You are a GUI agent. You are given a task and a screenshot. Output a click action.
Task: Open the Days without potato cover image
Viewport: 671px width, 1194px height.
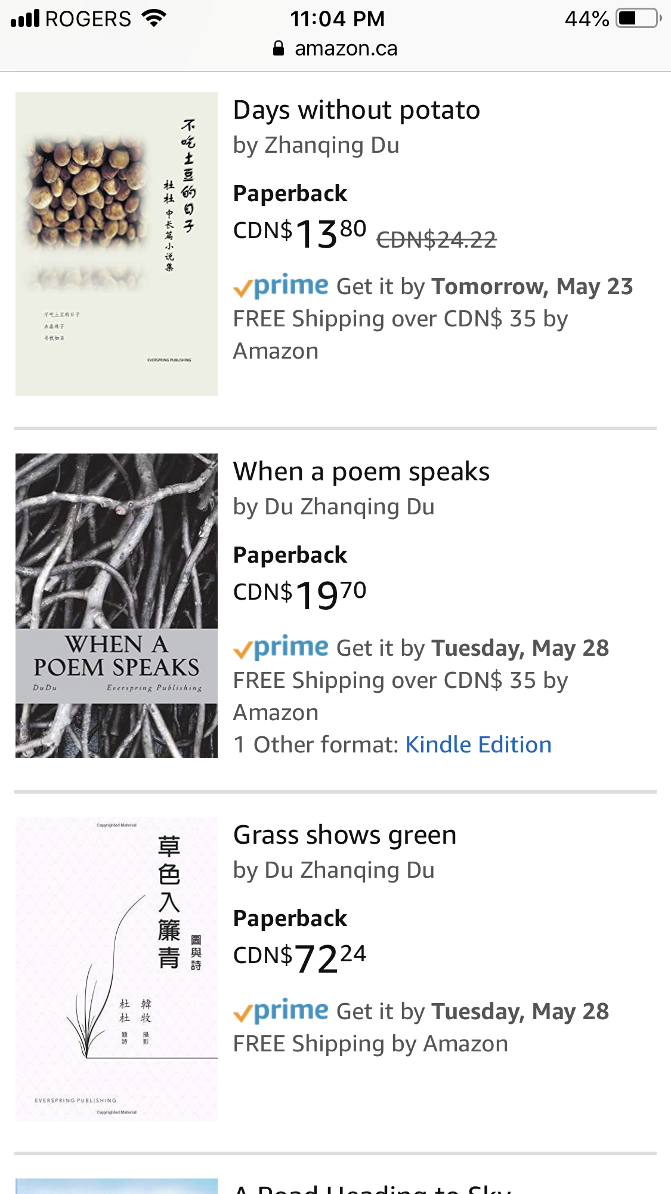(116, 243)
